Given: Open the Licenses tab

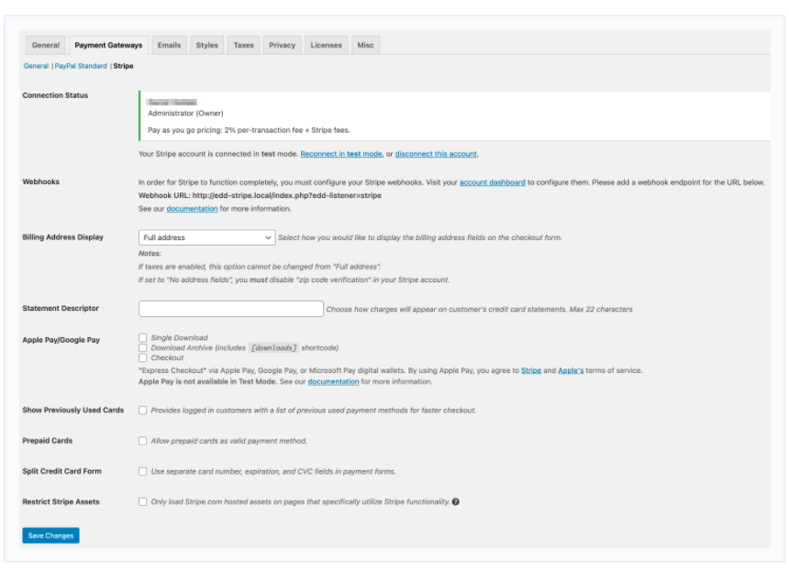Looking at the screenshot, I should click(x=326, y=45).
